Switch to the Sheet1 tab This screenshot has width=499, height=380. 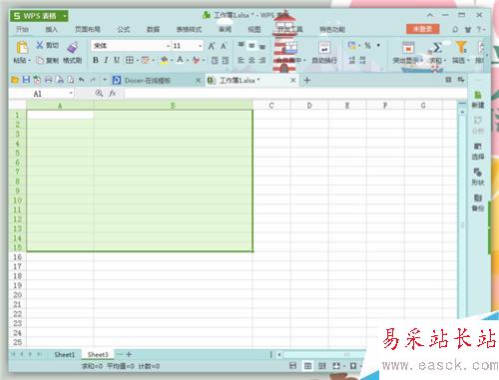pos(65,354)
